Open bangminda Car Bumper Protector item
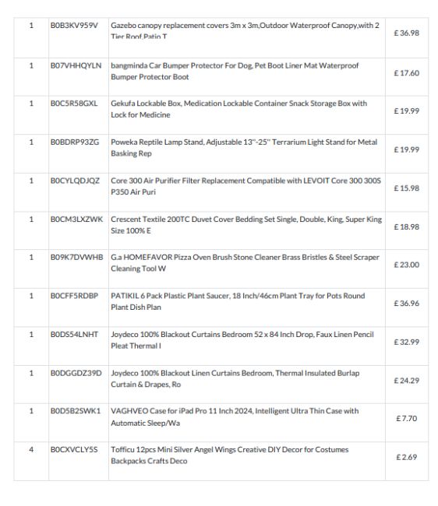This screenshot has height=506, width=438. 235,72
